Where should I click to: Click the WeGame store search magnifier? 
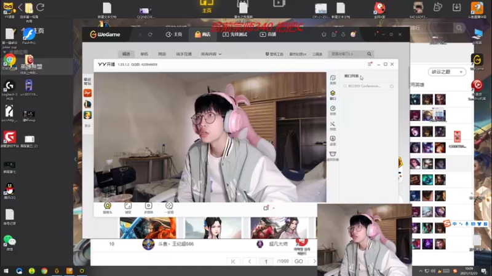coord(370,54)
